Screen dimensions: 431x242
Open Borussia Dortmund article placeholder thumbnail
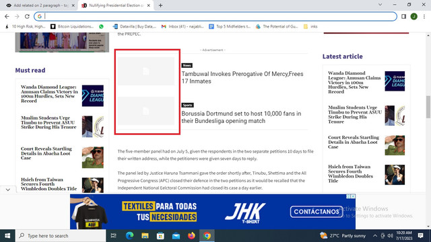(146, 111)
